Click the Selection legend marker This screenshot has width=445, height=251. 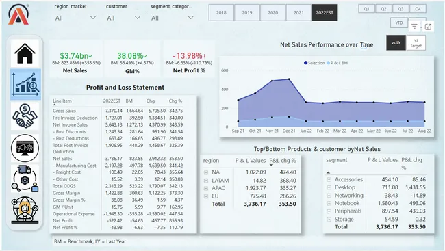[x=305, y=63]
